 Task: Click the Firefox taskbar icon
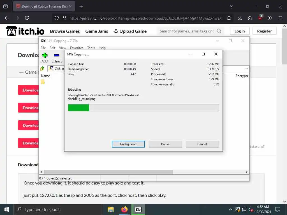124,209
